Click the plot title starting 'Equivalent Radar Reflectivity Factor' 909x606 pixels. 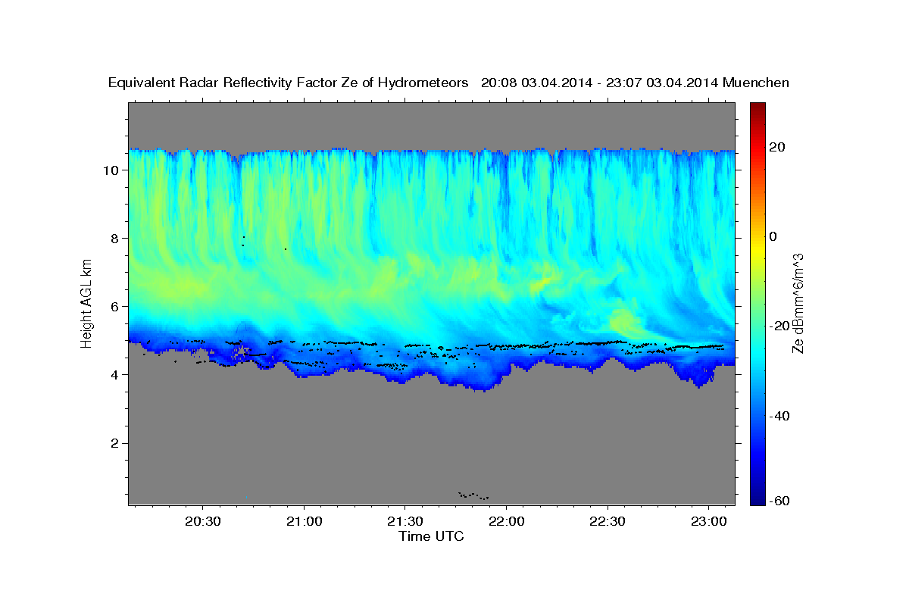[x=449, y=83]
